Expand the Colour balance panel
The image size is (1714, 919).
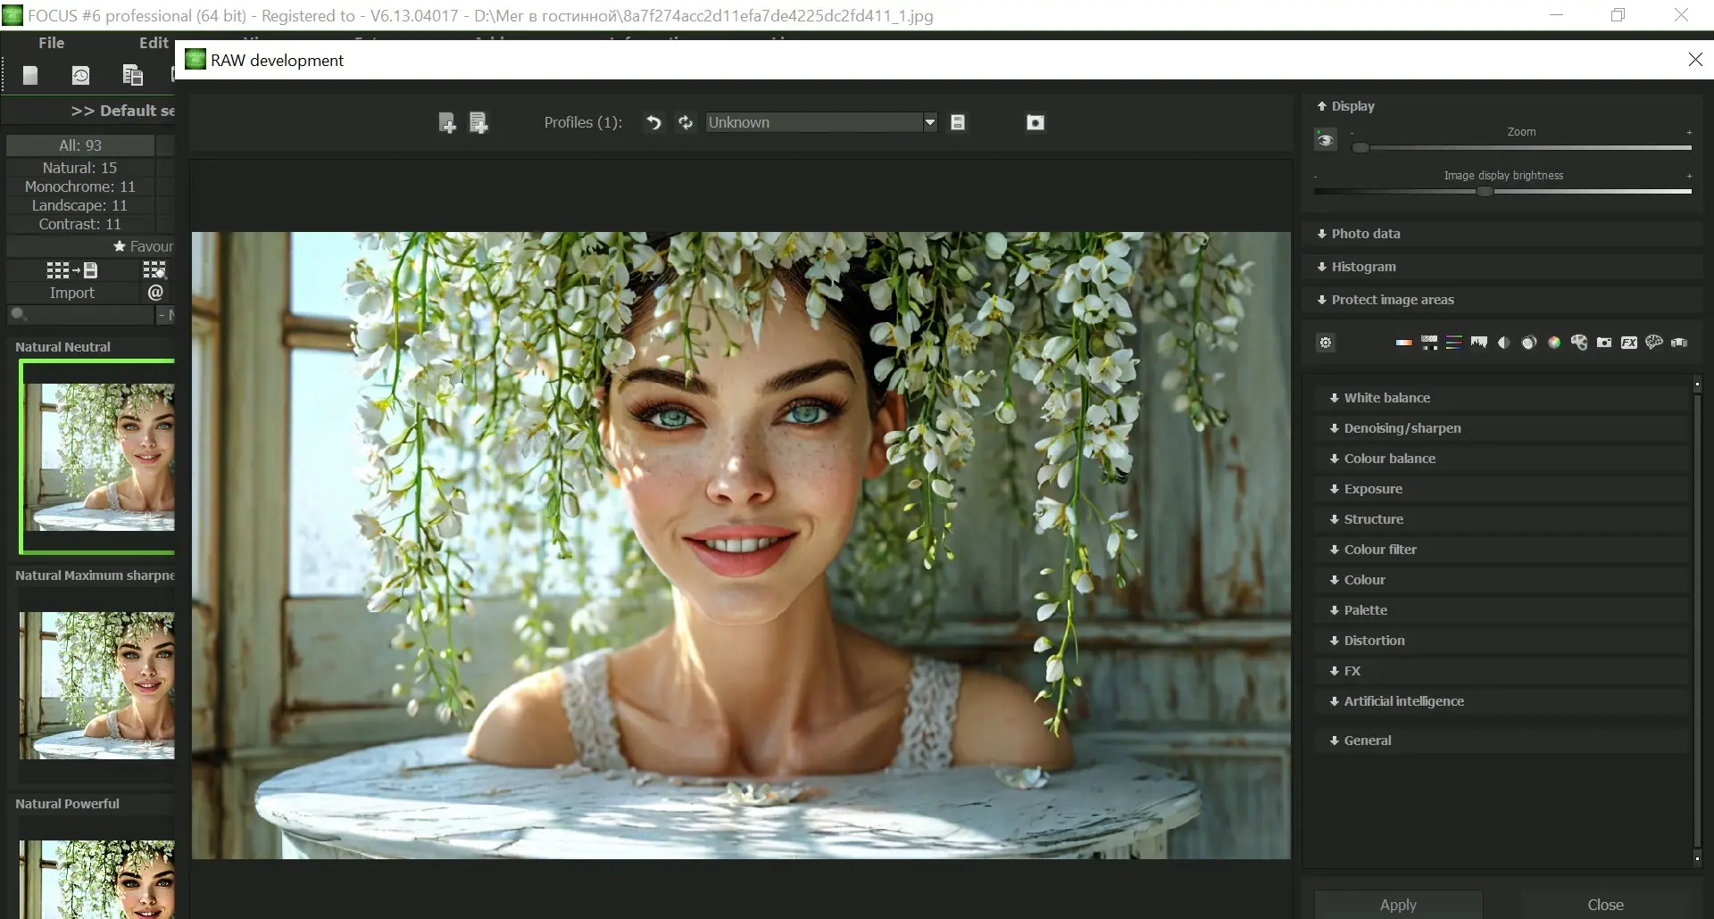pos(1502,459)
